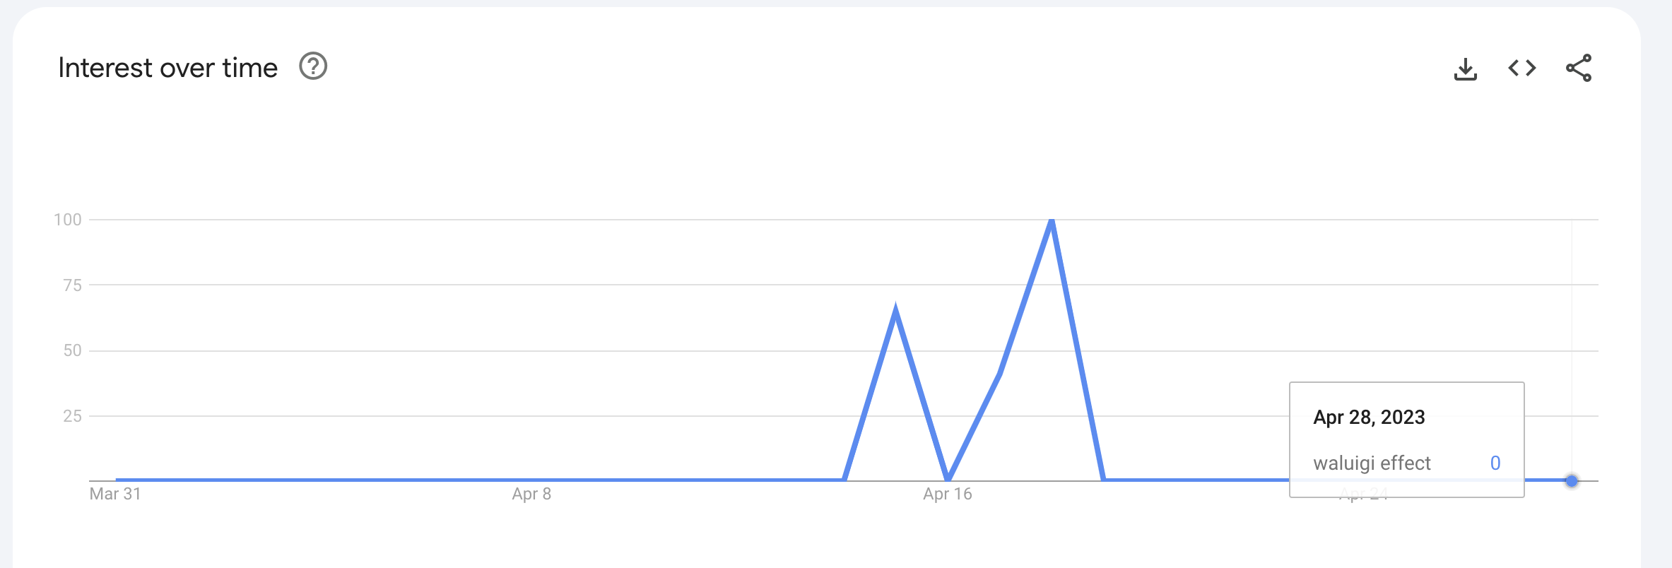This screenshot has width=1672, height=568.
Task: Click the 75 y-axis label
Action: pyautogui.click(x=72, y=285)
